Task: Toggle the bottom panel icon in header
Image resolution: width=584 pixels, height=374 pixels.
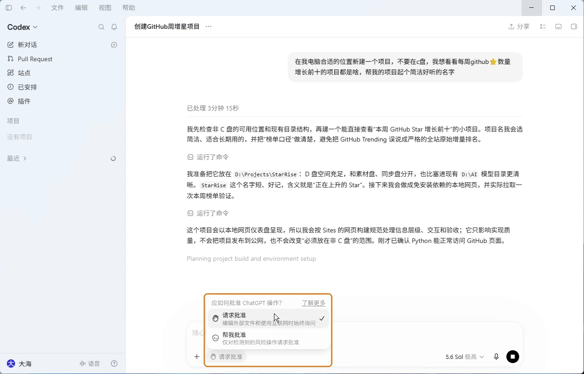Action: click(x=558, y=26)
